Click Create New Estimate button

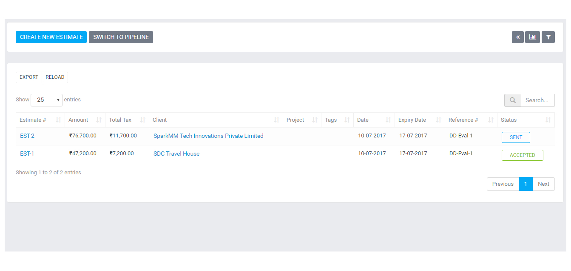51,37
